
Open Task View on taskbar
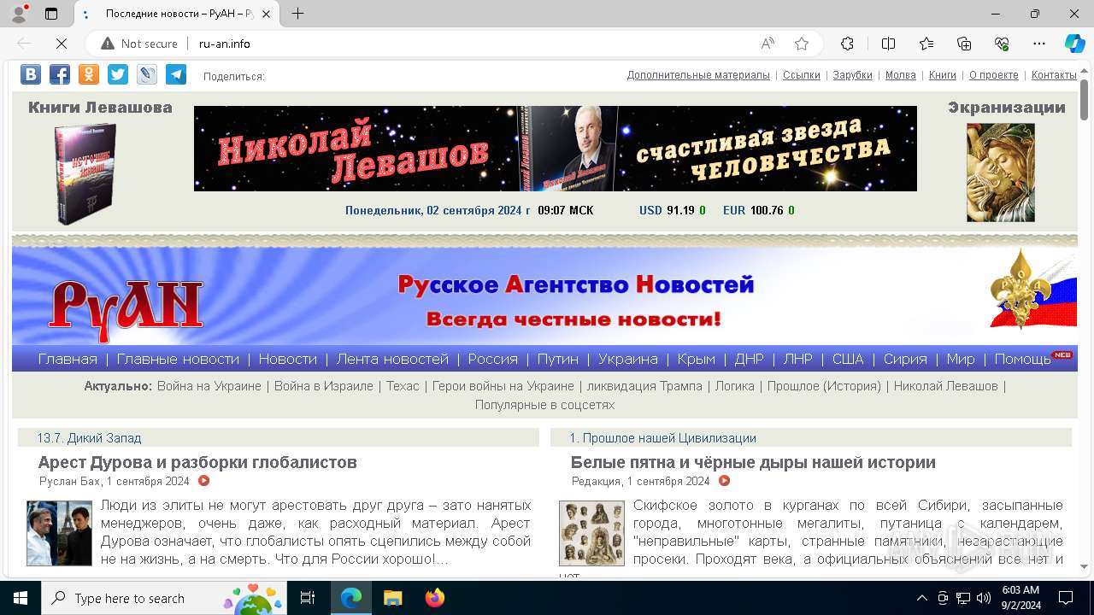coord(308,598)
